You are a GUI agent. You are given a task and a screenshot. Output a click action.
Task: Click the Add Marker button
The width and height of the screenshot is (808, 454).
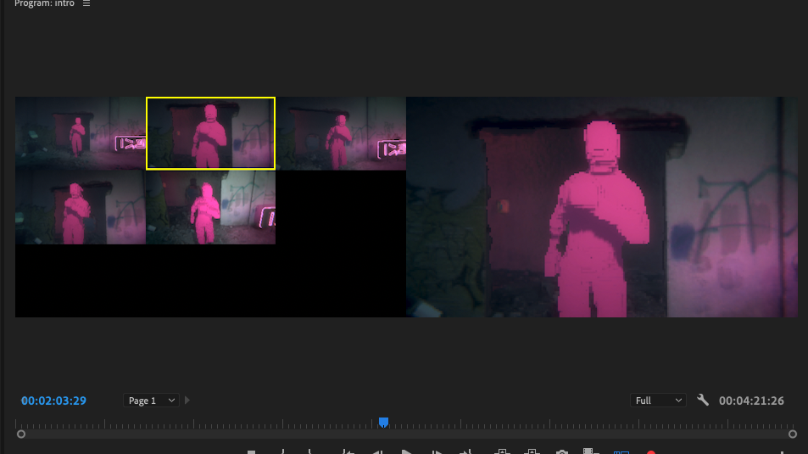252,451
